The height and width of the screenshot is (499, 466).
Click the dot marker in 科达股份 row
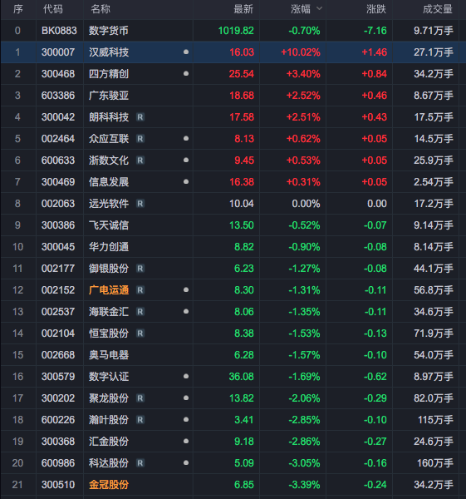(x=186, y=463)
